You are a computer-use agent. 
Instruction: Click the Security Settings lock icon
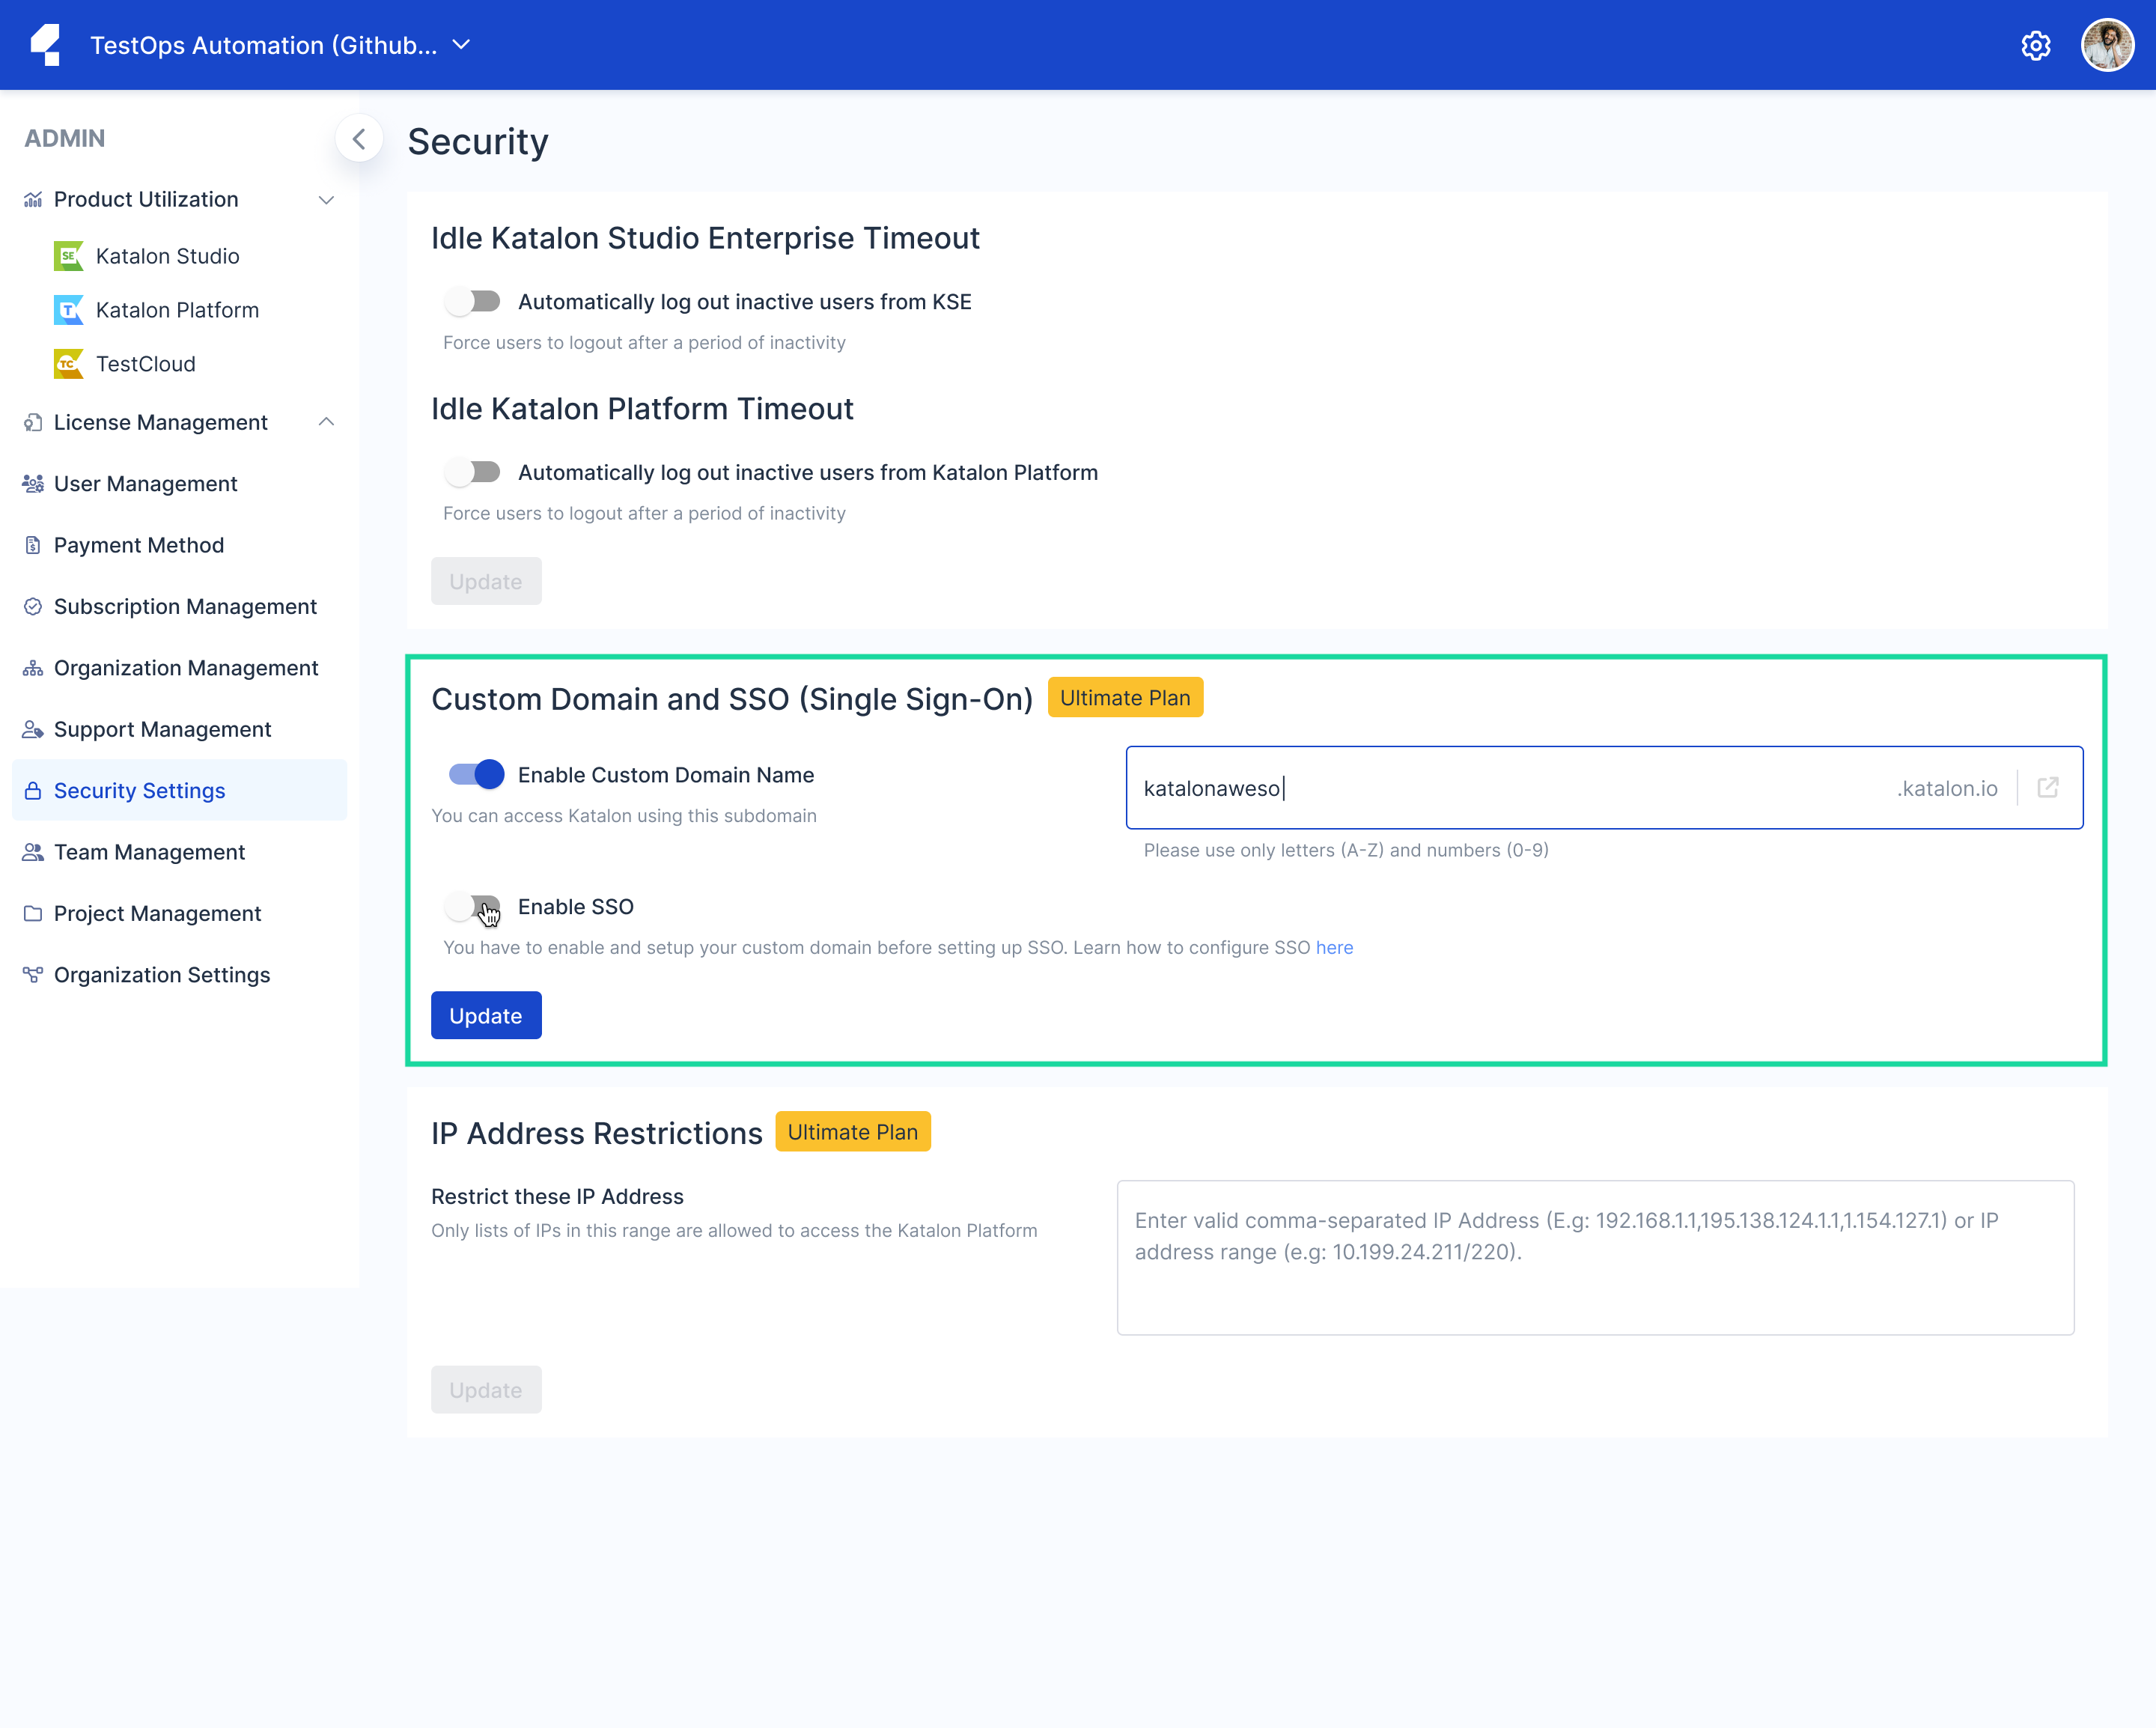(x=33, y=791)
